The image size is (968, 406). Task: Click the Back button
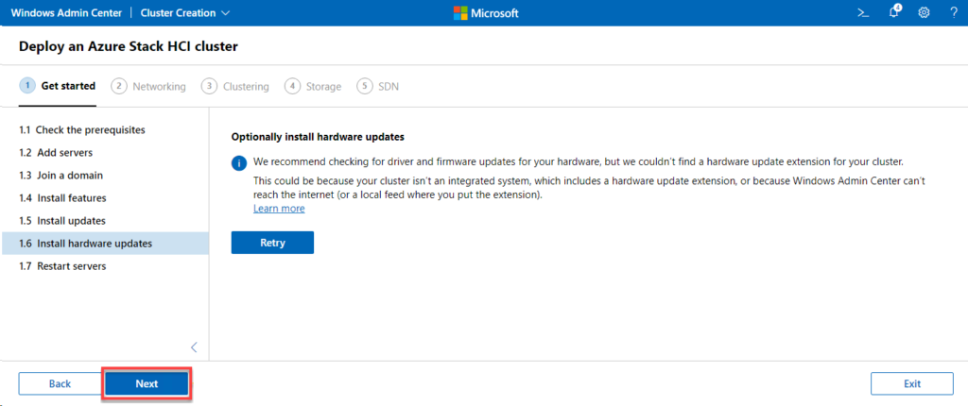pos(60,383)
